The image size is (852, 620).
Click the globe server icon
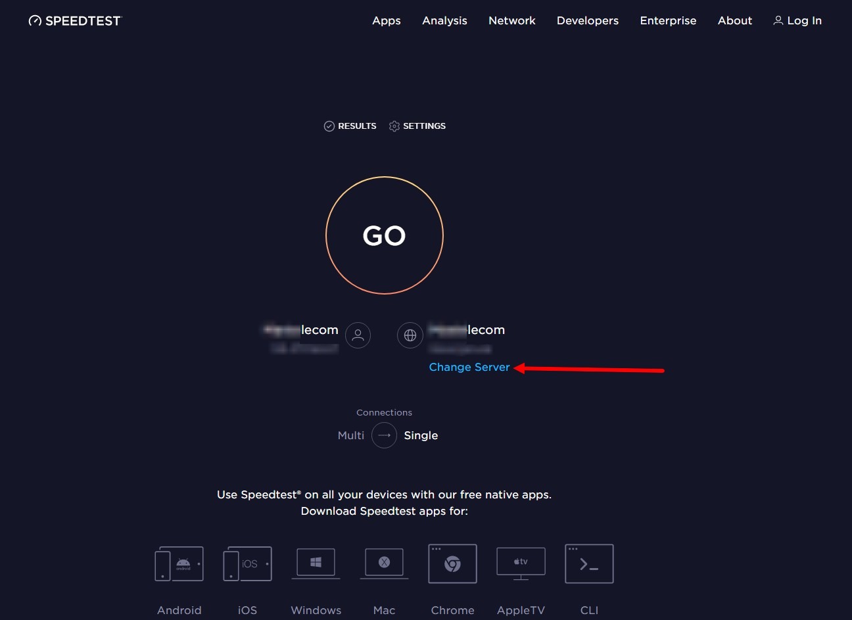point(410,335)
